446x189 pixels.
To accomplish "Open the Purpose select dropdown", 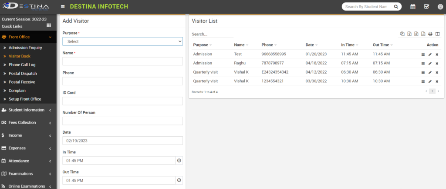I will click(x=122, y=41).
